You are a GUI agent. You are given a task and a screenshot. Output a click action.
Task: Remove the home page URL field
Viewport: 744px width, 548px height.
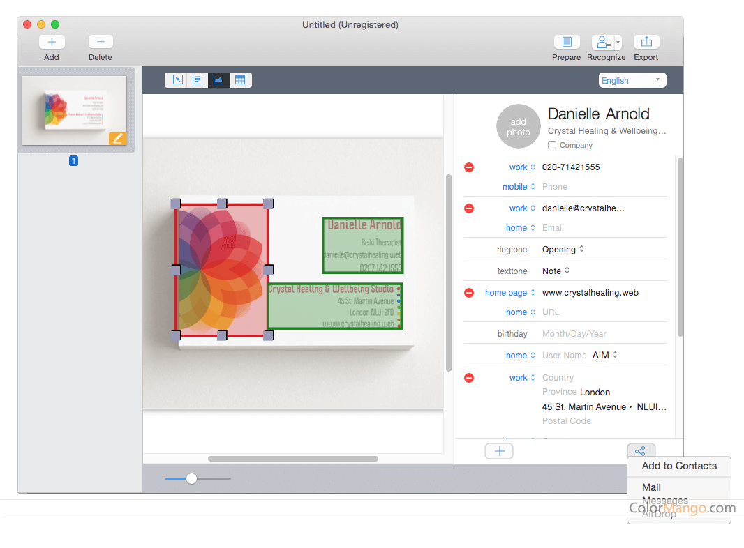point(469,293)
